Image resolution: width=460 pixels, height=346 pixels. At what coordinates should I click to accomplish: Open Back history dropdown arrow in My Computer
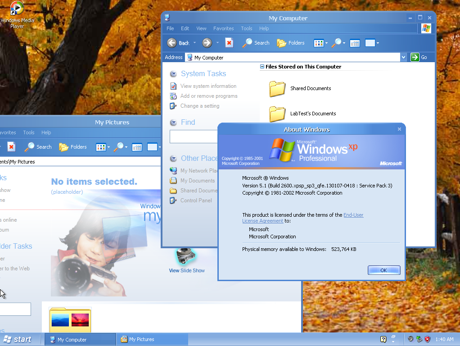click(x=194, y=43)
